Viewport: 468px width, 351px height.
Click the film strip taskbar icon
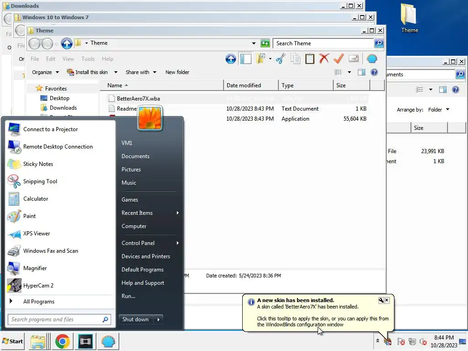click(x=85, y=341)
